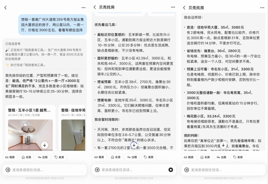This screenshot has height=184, width=268.
Task: Tap 我会暂时排除的 heading
Action: pyautogui.click(x=107, y=119)
